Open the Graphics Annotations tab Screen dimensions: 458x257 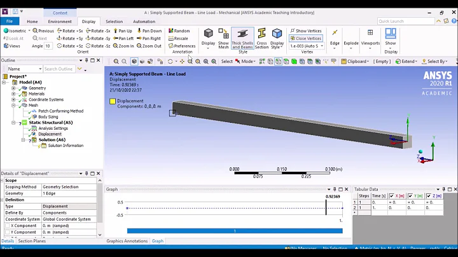[x=127, y=241]
